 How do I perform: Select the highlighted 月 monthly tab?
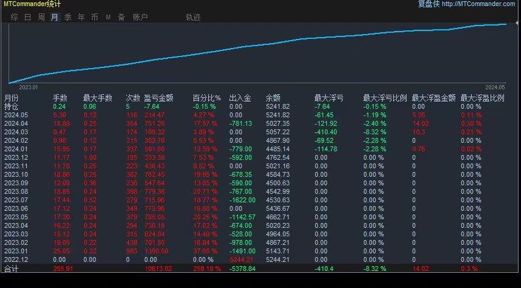(x=55, y=17)
